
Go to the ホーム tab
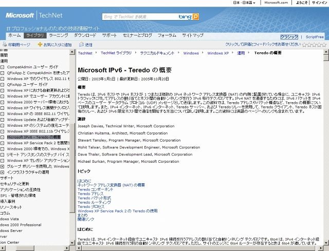pos(14,35)
